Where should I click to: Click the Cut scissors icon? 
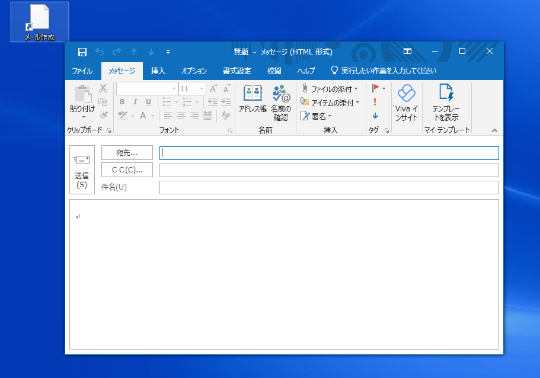[x=103, y=88]
